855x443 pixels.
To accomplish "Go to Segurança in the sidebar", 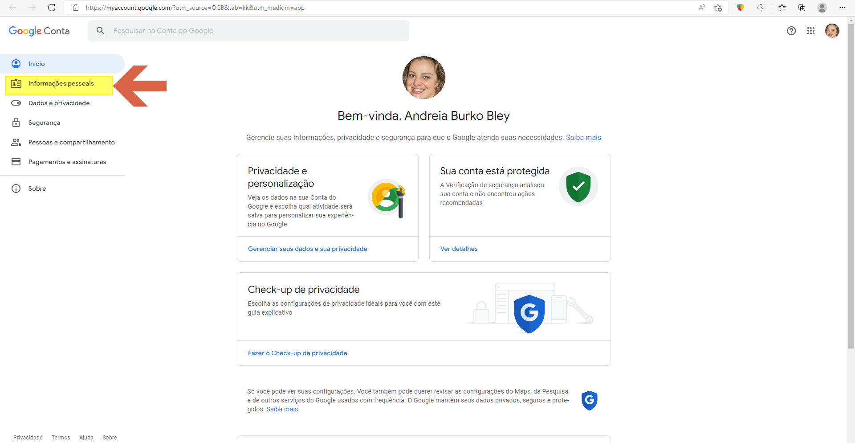I will (x=62, y=123).
